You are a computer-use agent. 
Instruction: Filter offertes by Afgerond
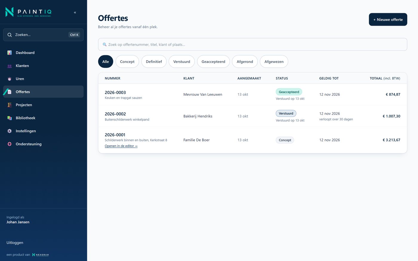pos(245,62)
